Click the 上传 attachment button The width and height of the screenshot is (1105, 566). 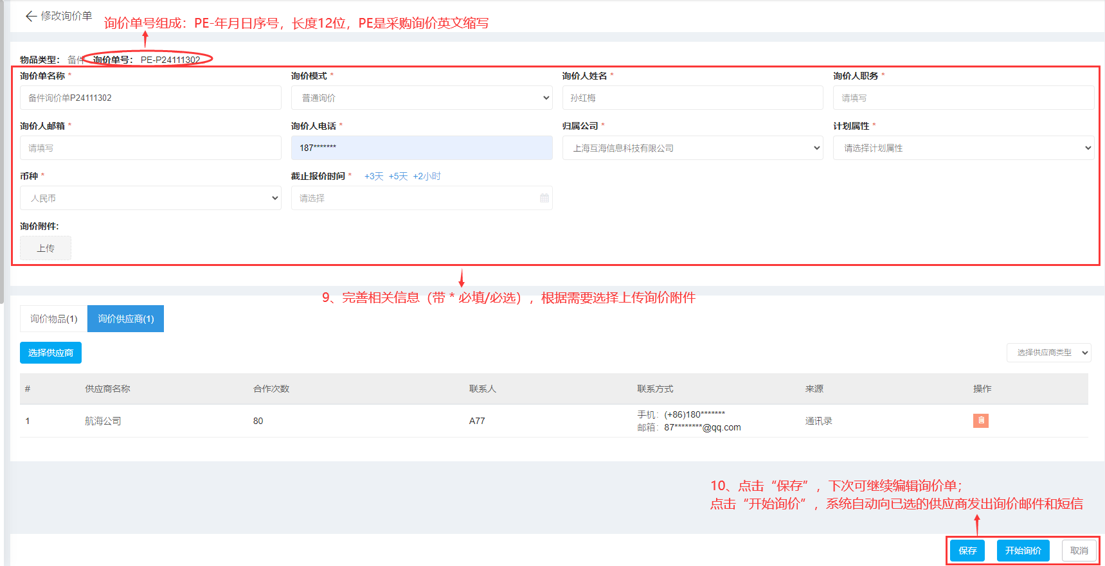pos(46,248)
